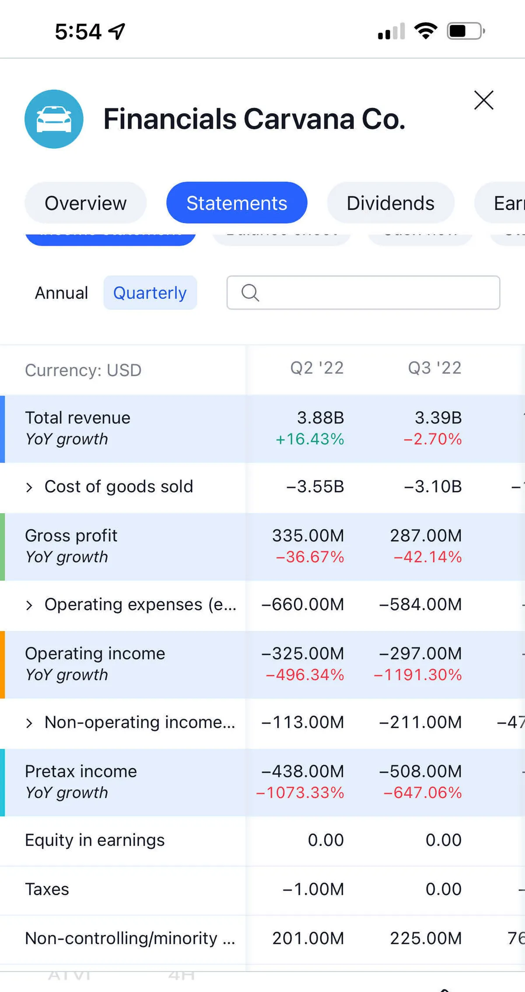Viewport: 525px width, 992px height.
Task: Expand the Cost of goods sold row
Action: [29, 487]
